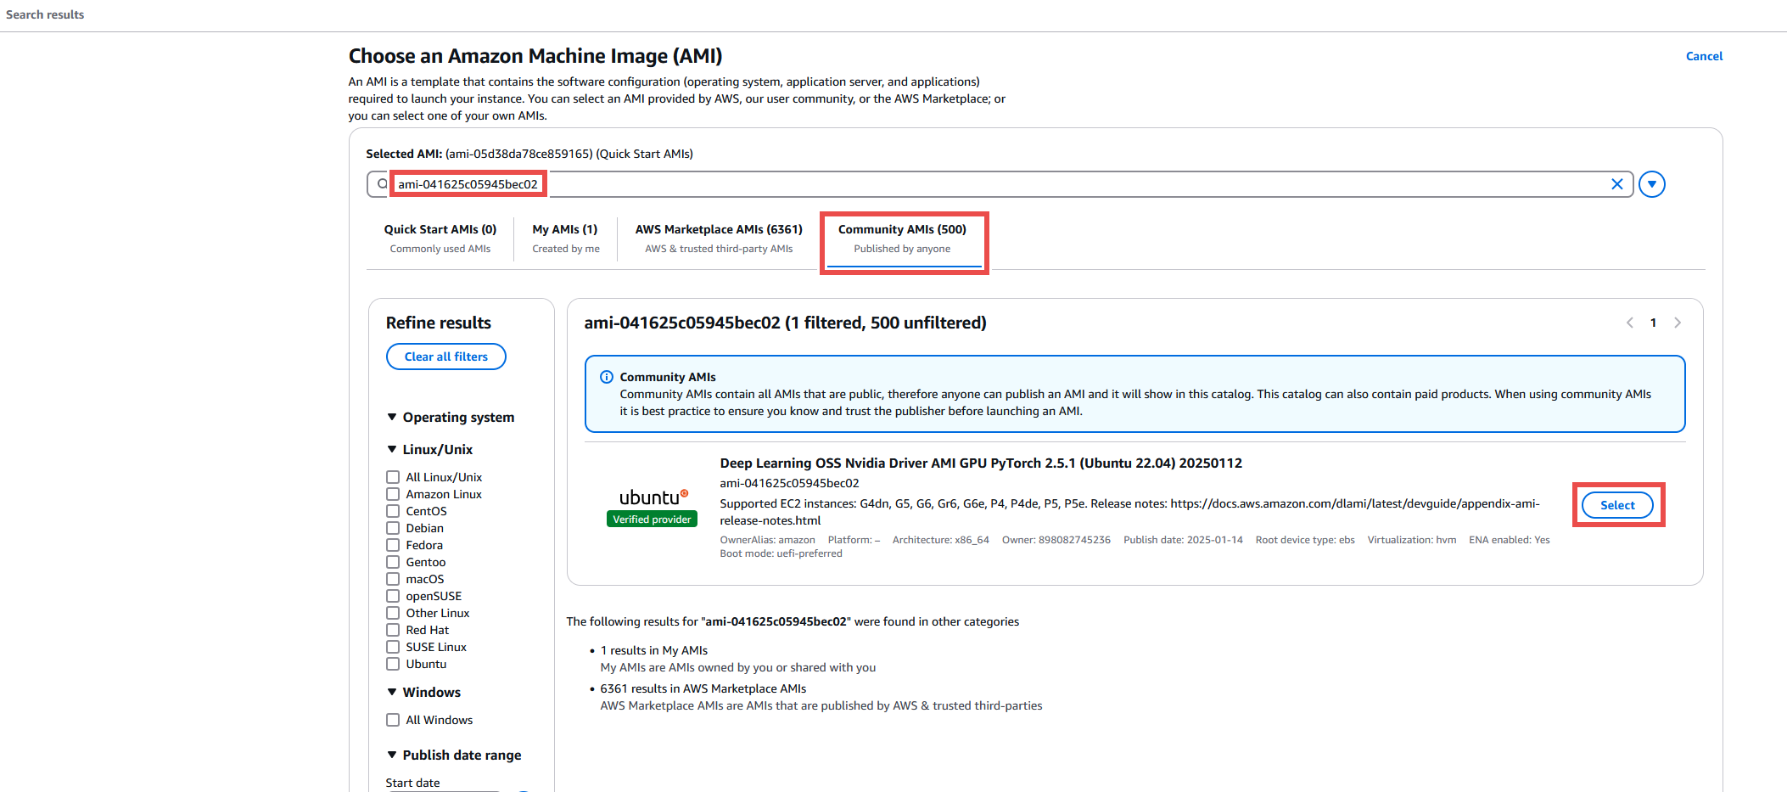
Task: Click the Selected AMI label line
Action: pos(529,154)
